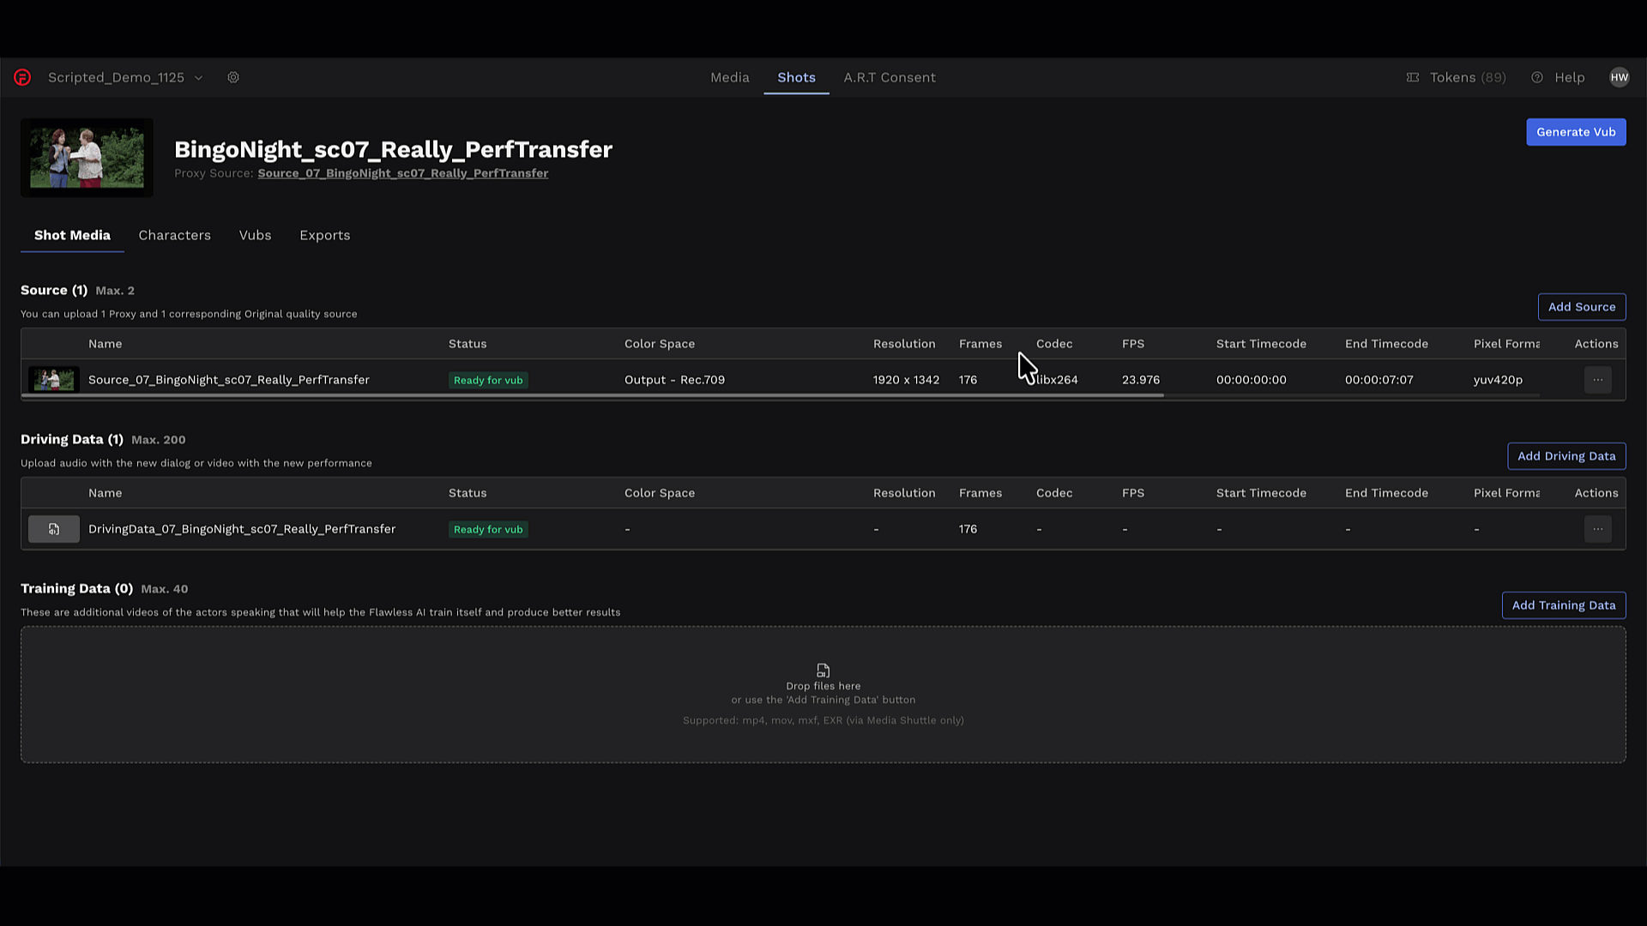This screenshot has height=926, width=1647.
Task: Click the Ready for vub badge on Source row
Action: tap(488, 380)
